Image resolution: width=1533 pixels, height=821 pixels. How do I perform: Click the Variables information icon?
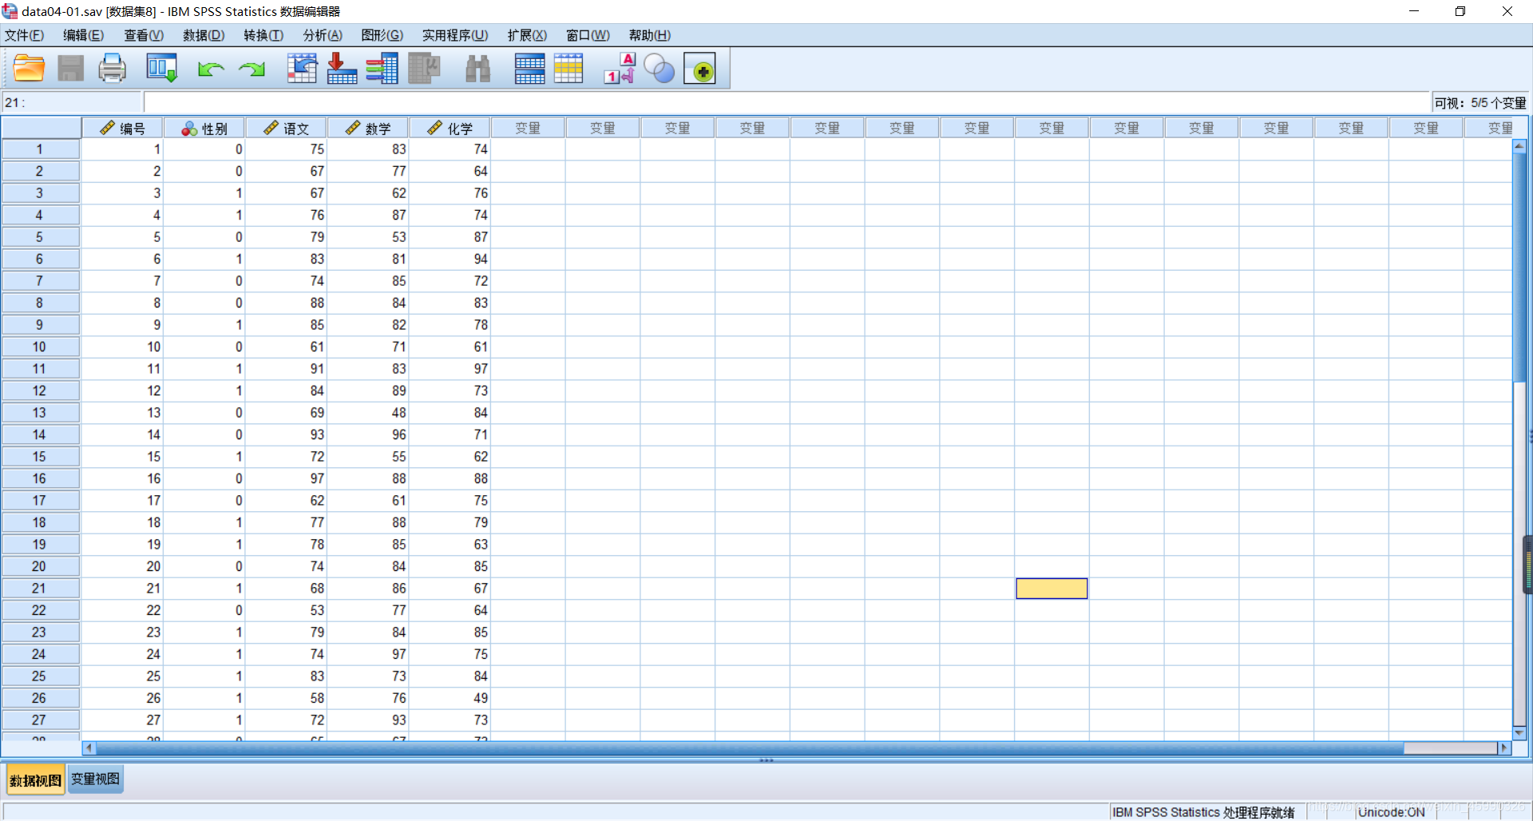tap(382, 69)
